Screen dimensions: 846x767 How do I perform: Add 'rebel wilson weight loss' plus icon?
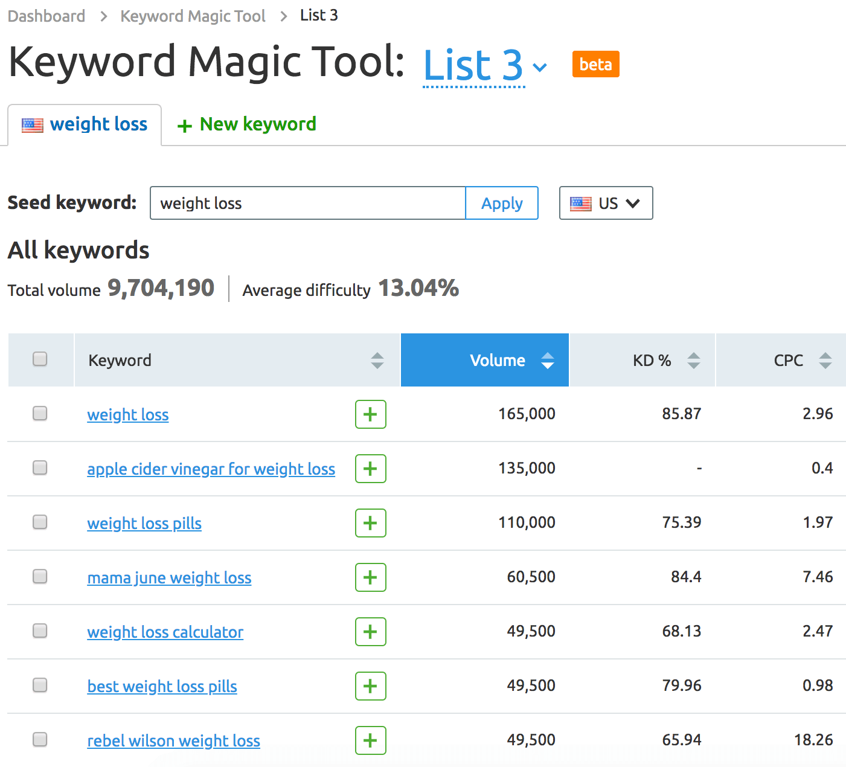click(x=371, y=740)
